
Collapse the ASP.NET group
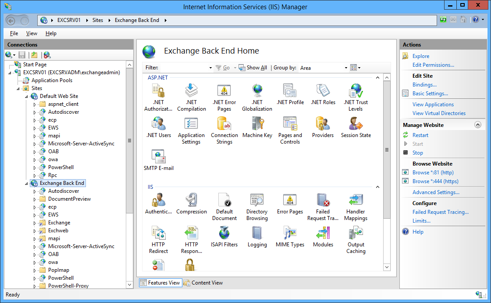click(x=377, y=77)
